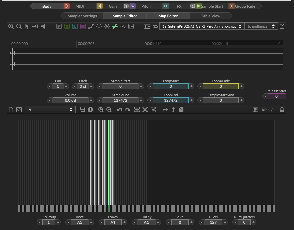Screen dimensions: 294x230
Task: Open the sample map selector showing 1
Action: pos(51,110)
